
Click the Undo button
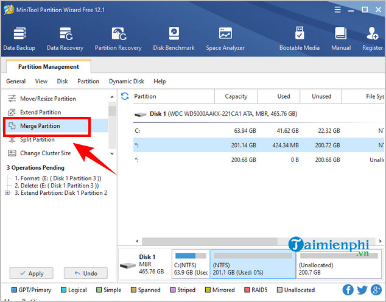[x=86, y=273]
